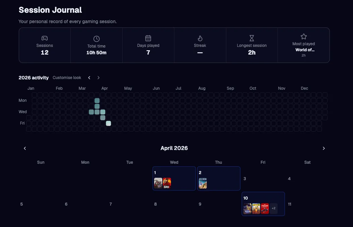This screenshot has width=353, height=227.
Task: Click the Total time clock icon
Action: 97,39
